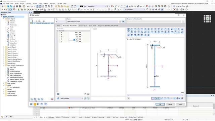Switch to the Section Values tab
The height and width of the screenshot is (121, 215).
pos(83,26)
